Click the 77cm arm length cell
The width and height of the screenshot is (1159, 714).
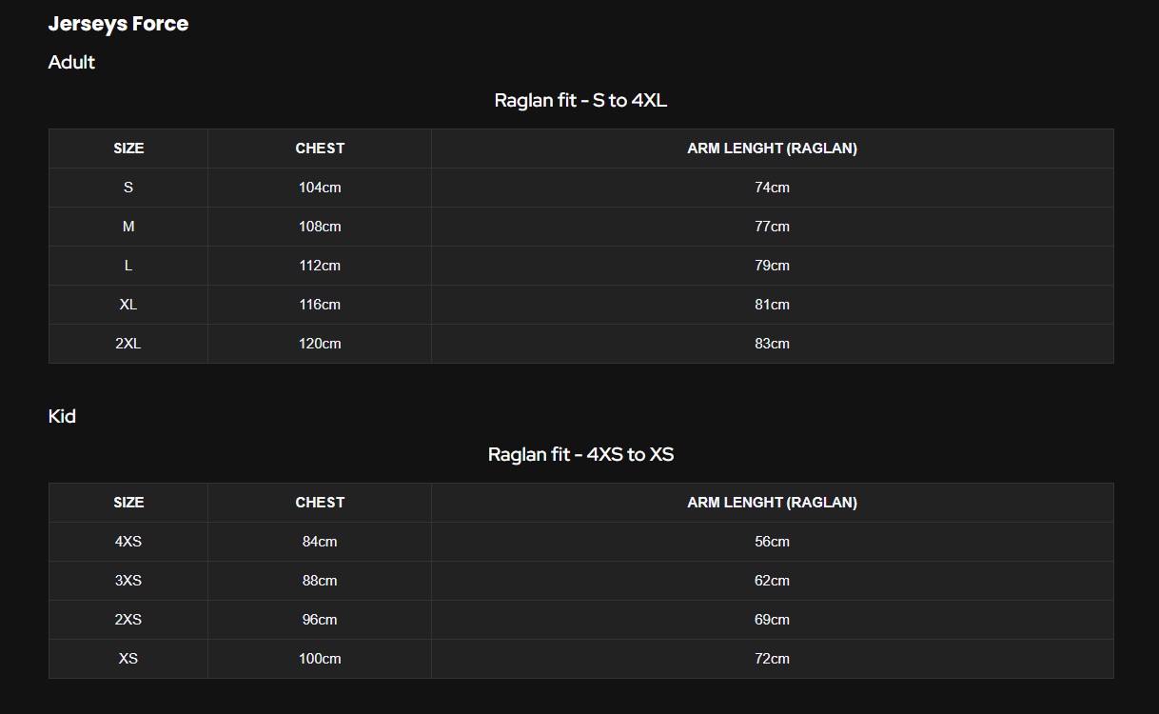[x=772, y=227]
